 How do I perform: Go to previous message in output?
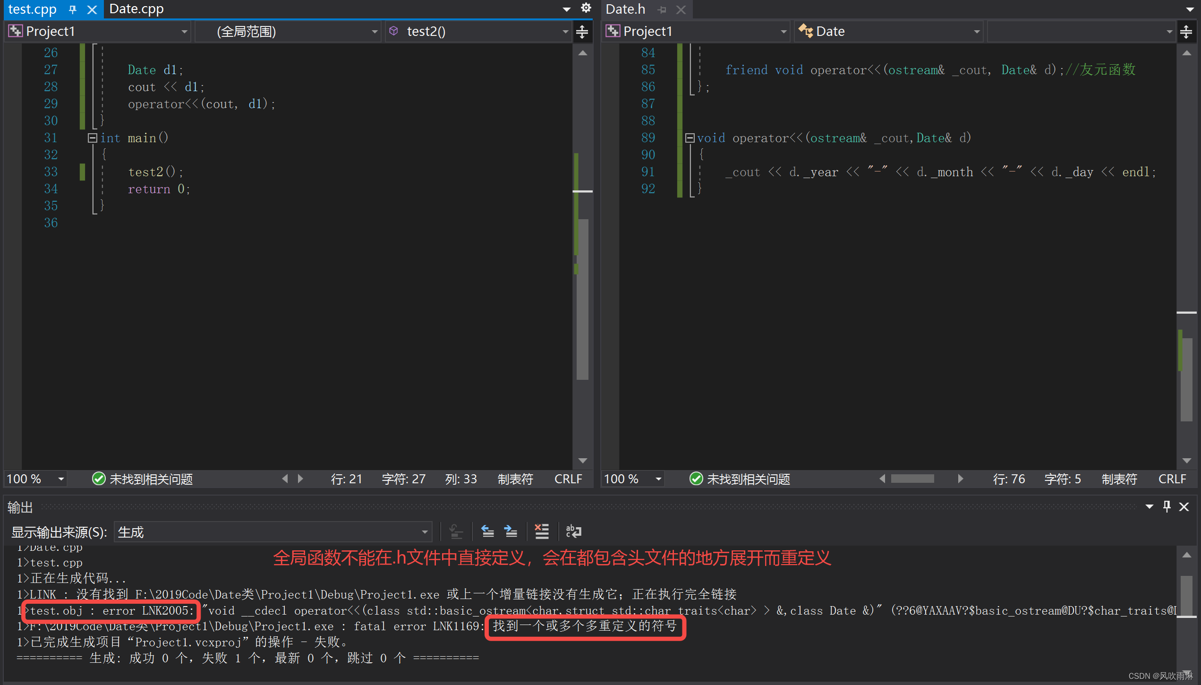point(487,532)
